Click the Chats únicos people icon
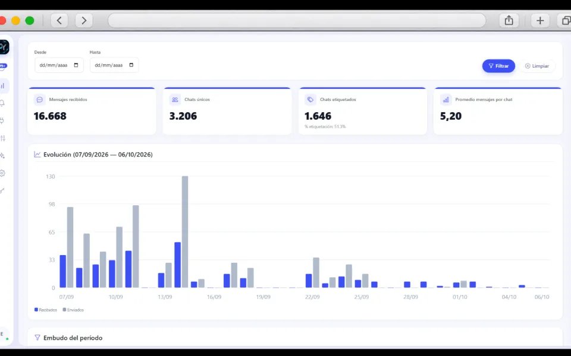The image size is (571, 356). click(x=175, y=100)
